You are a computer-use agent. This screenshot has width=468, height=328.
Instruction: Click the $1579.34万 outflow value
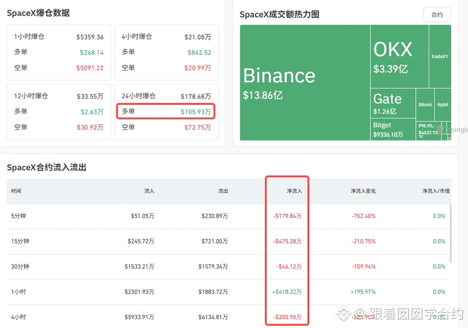pyautogui.click(x=213, y=266)
